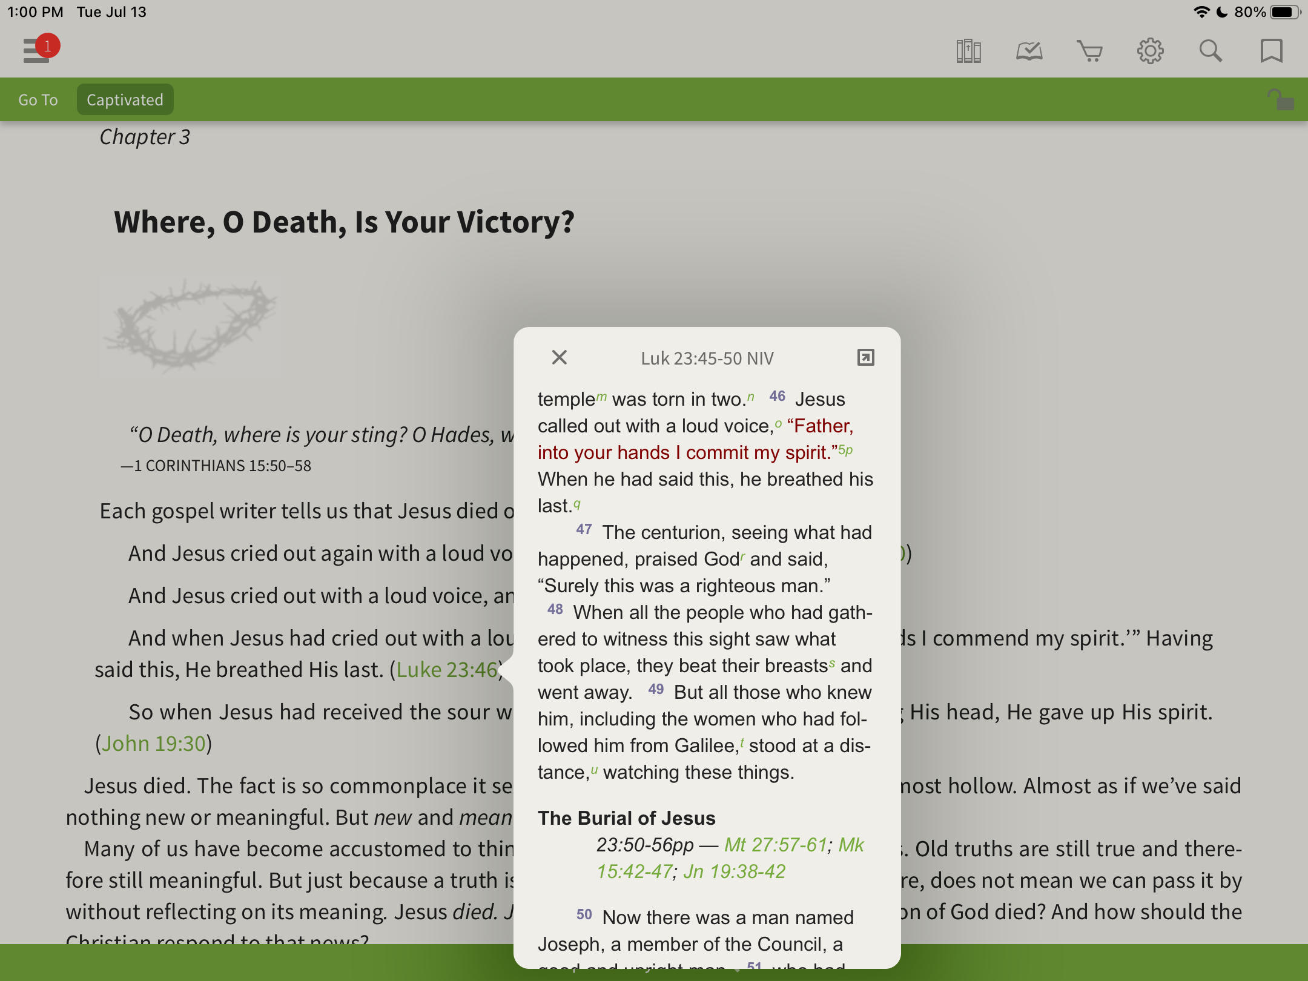Viewport: 1308px width, 981px height.
Task: Toggle the scroll sync lock icon
Action: click(x=1280, y=100)
